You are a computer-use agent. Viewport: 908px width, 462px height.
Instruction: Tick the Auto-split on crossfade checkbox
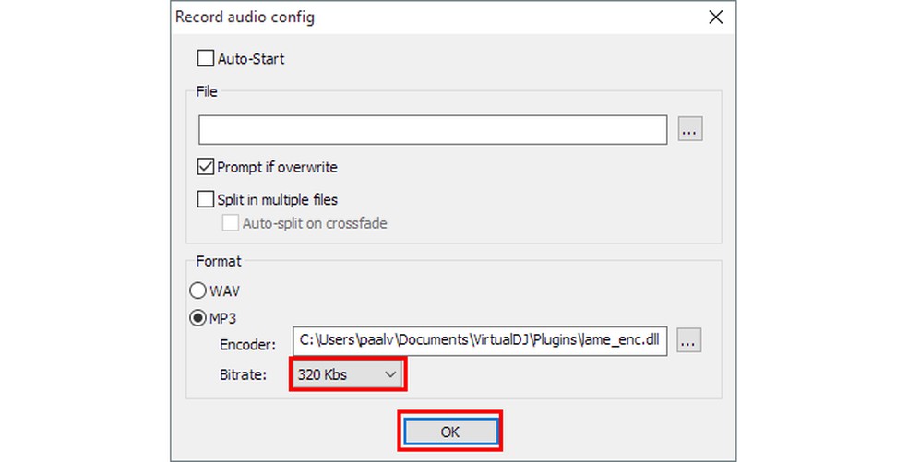(x=230, y=222)
